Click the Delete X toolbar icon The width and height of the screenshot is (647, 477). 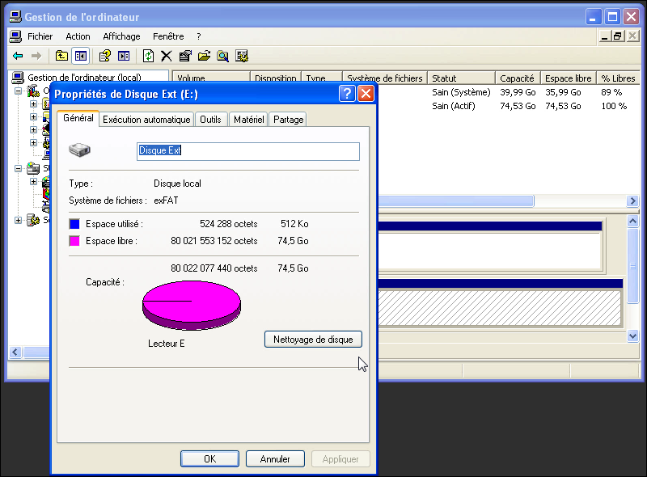[167, 56]
